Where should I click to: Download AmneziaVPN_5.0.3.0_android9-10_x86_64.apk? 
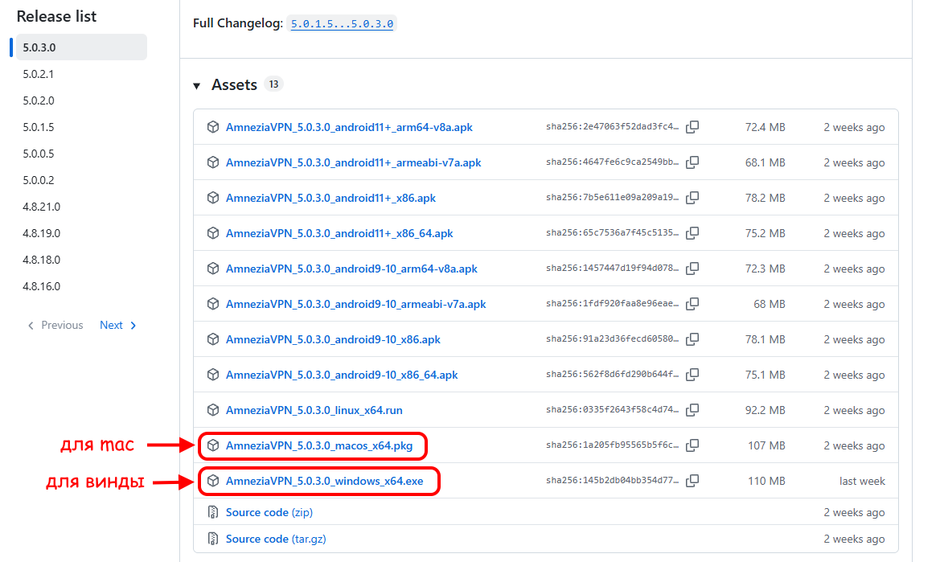pyautogui.click(x=342, y=375)
